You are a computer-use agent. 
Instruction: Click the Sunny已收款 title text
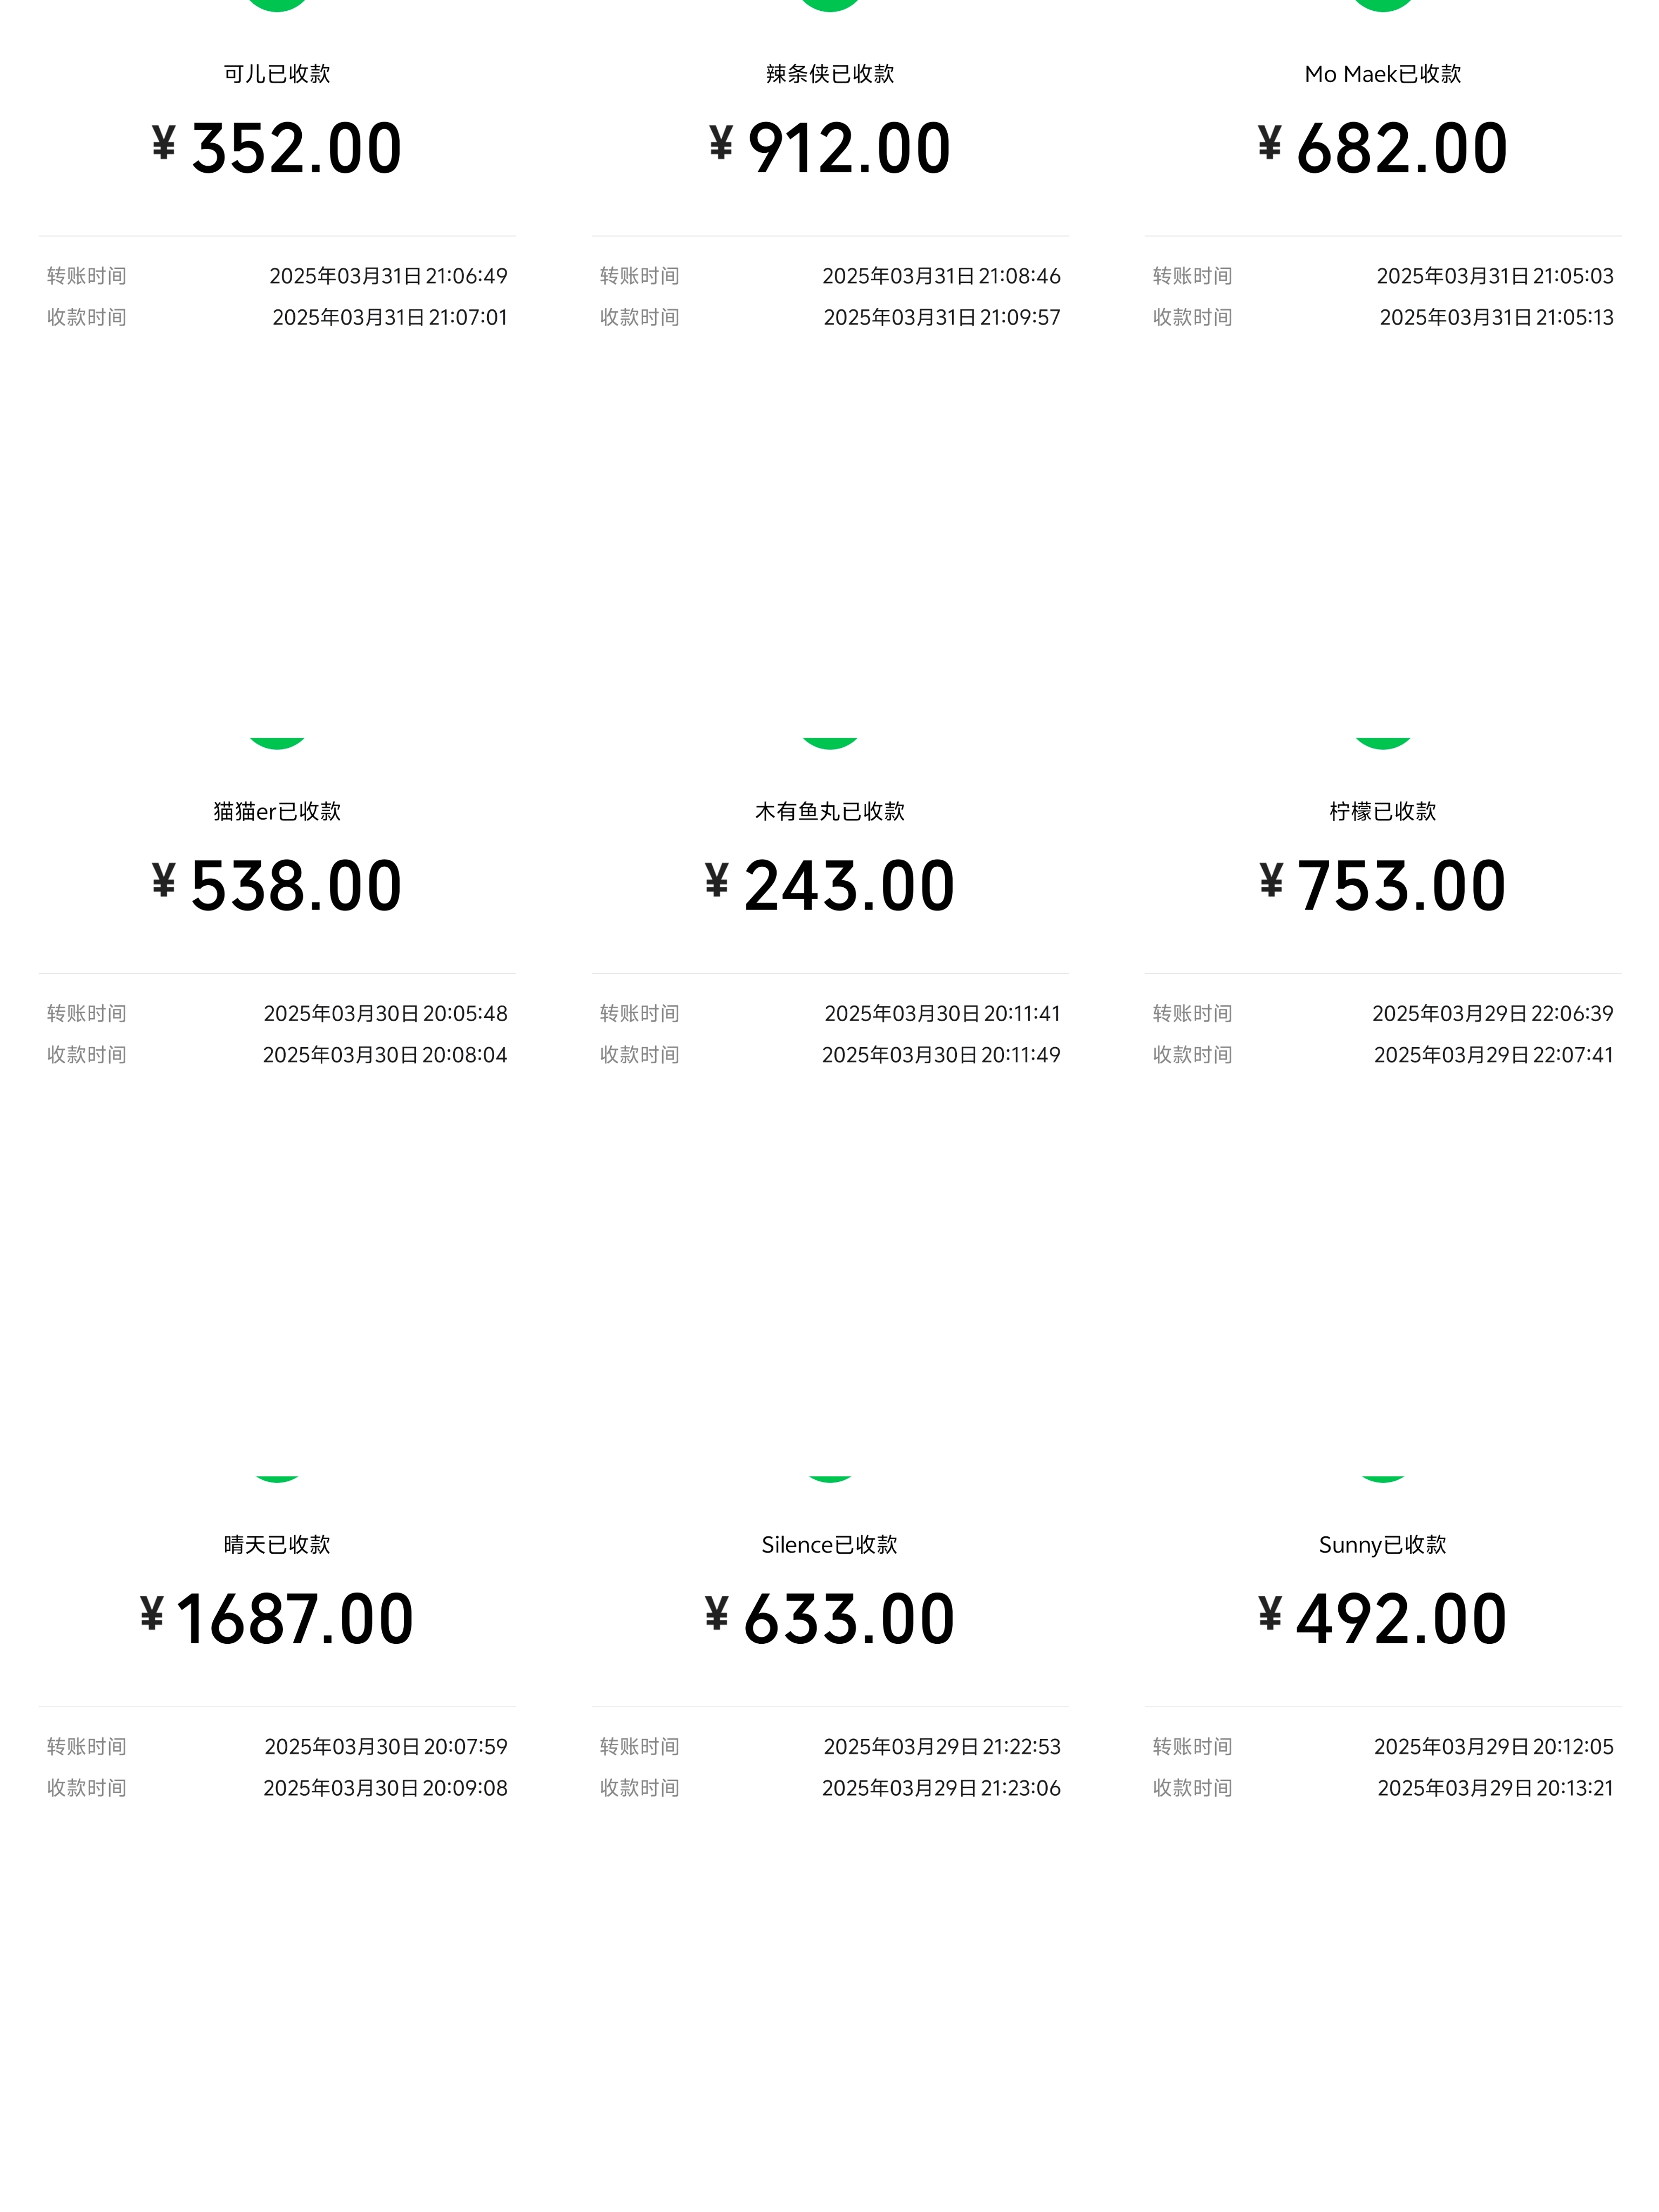coord(1383,1545)
